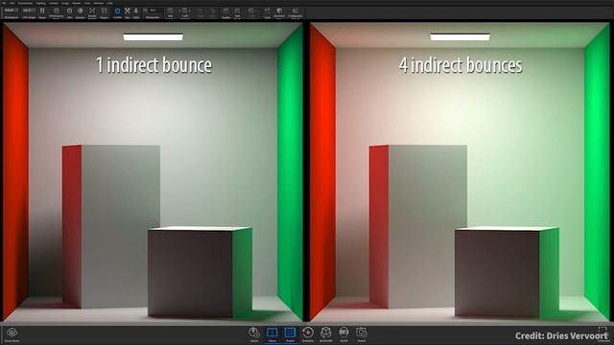Open the Workspaces dropdown

click(11, 11)
